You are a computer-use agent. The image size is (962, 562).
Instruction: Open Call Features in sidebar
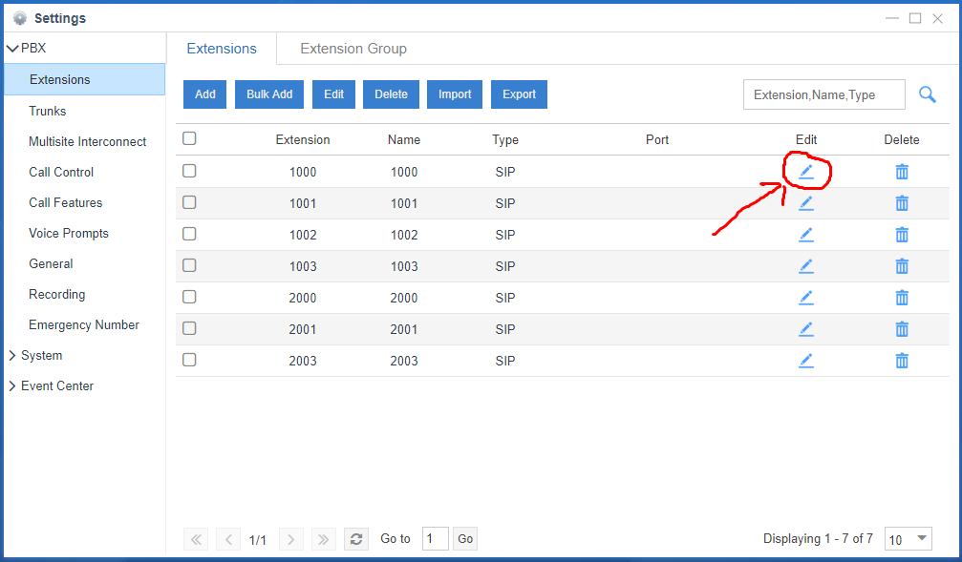(65, 203)
